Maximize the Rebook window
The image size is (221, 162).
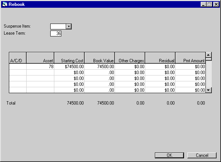tap(210, 4)
